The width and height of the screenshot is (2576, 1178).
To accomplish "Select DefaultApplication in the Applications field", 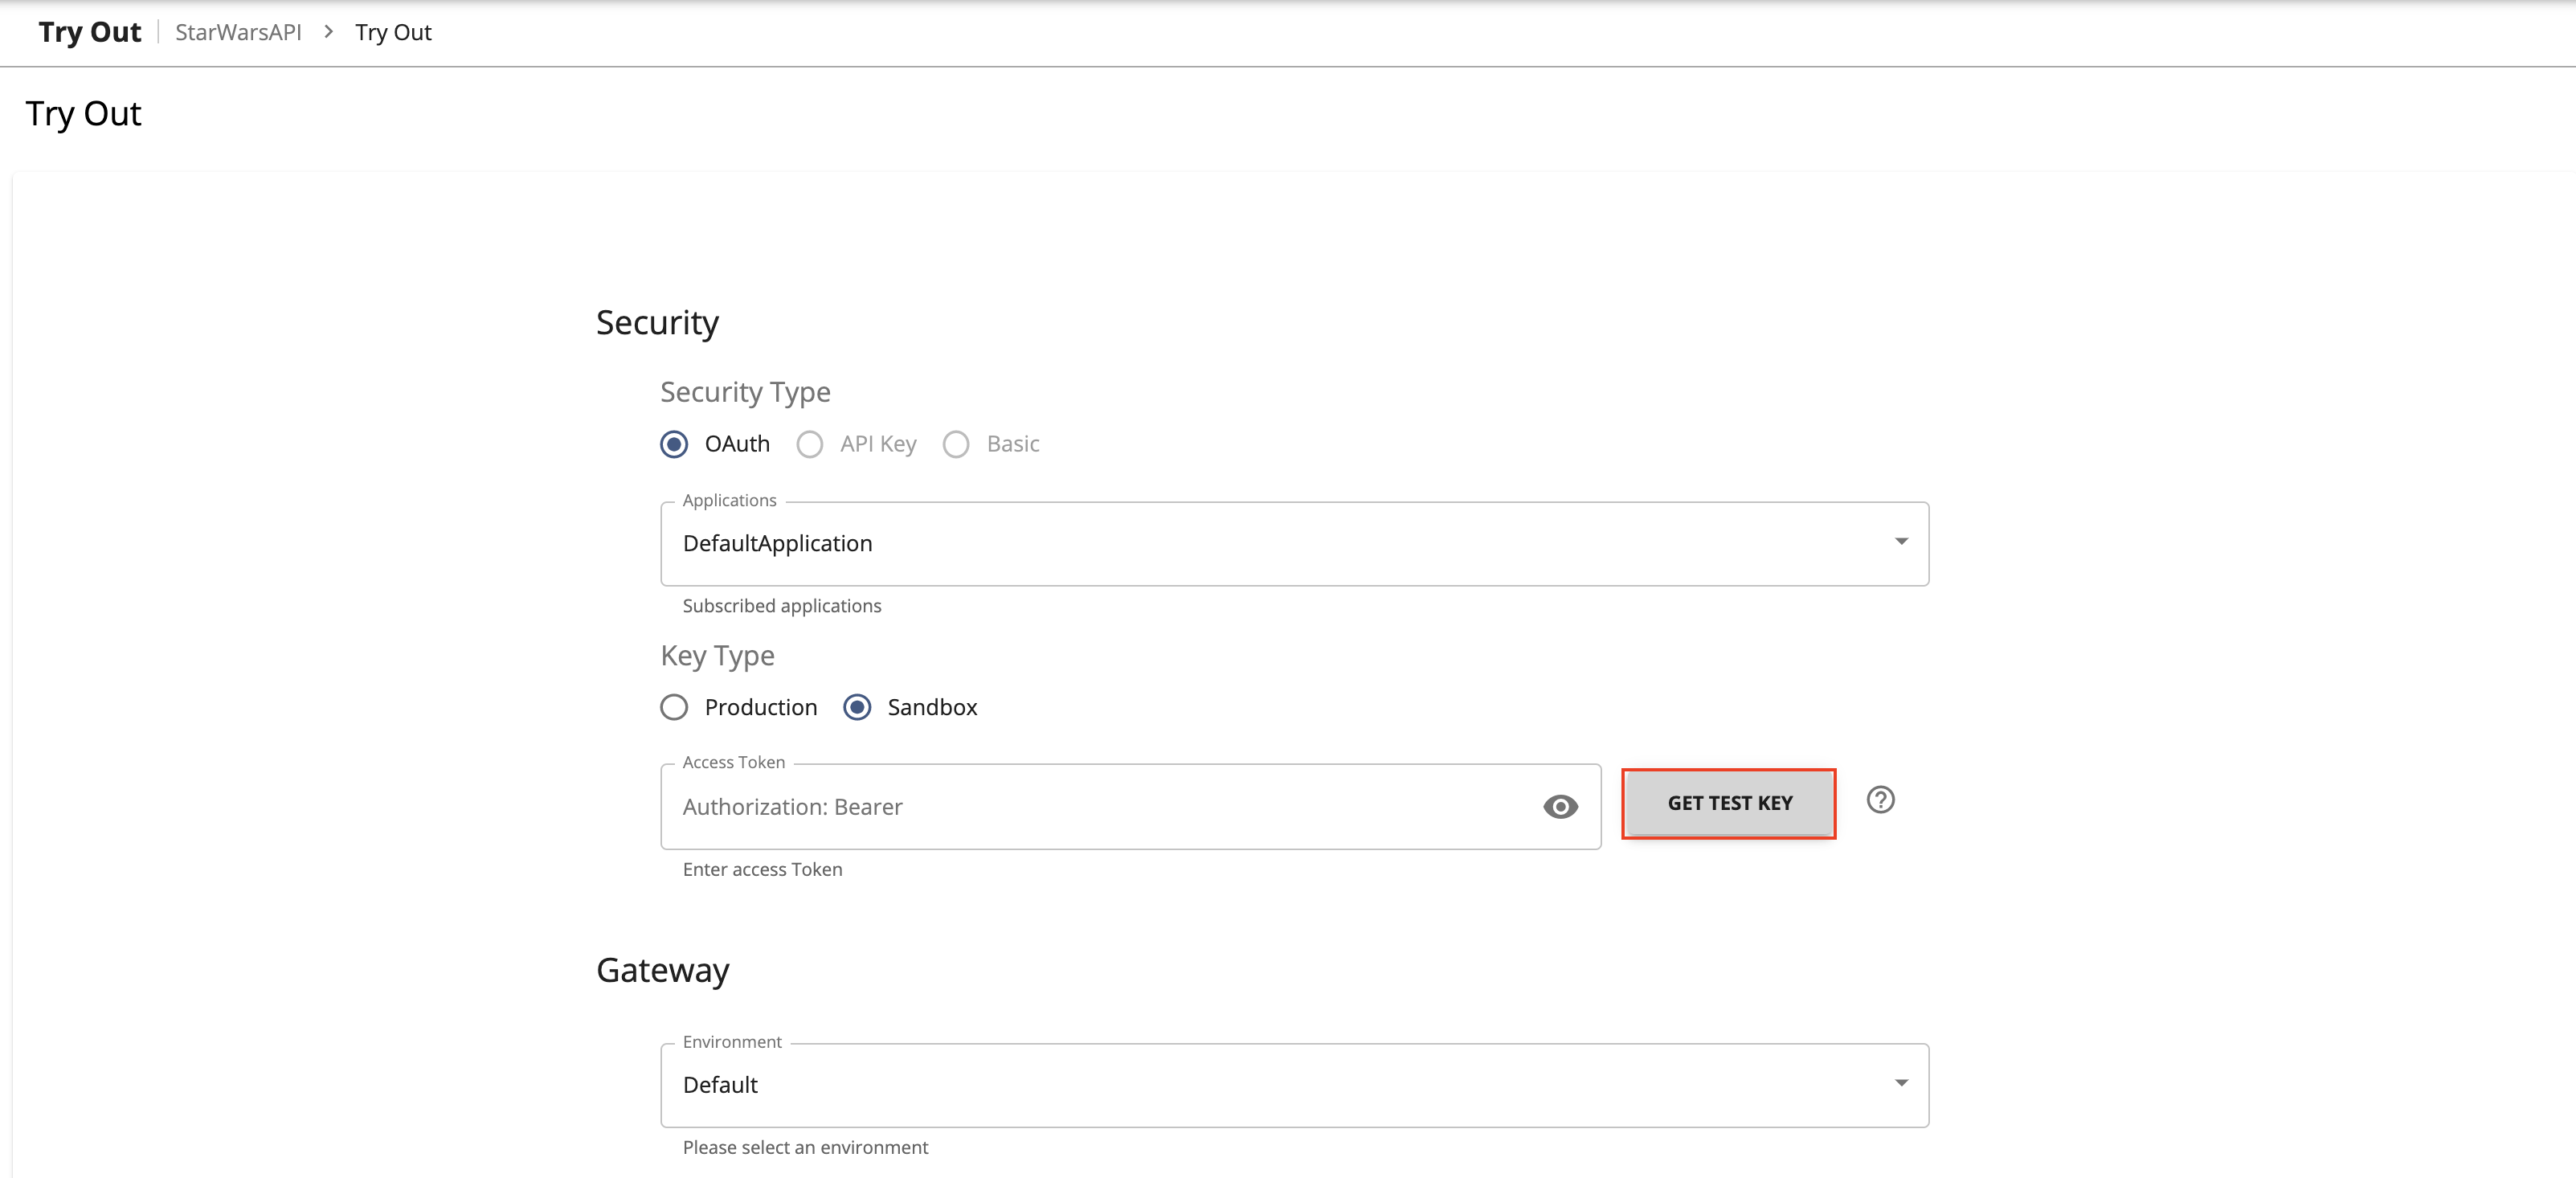I will [777, 543].
